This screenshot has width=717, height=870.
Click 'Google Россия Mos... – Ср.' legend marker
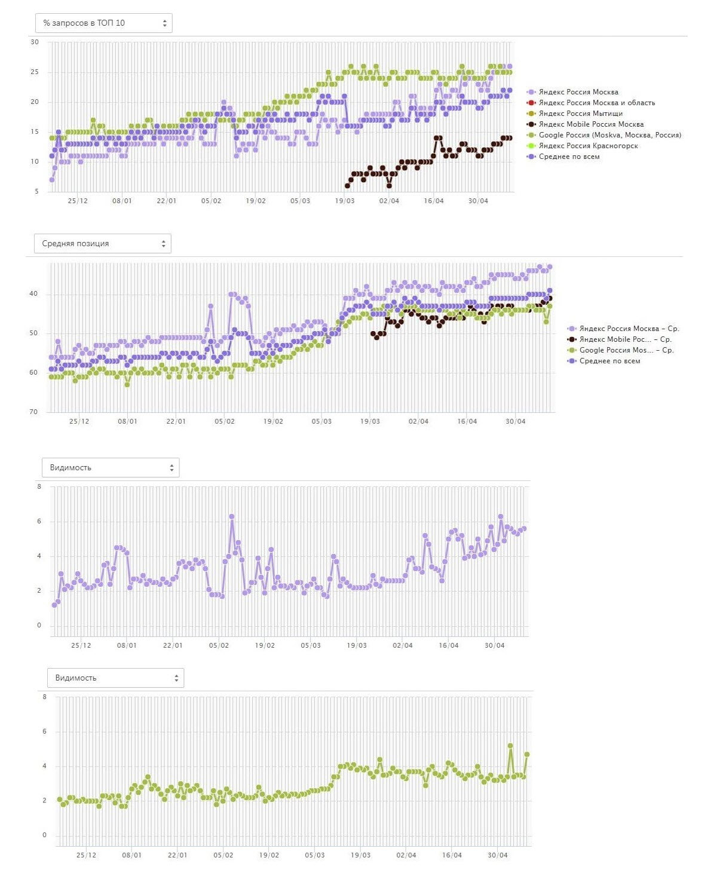572,350
